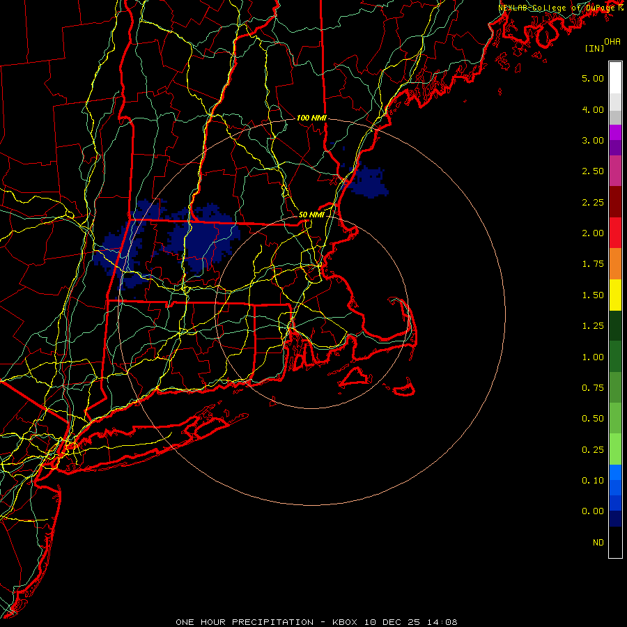This screenshot has width=627, height=627.
Task: Click the yellow 1.50 legend swatch
Action: click(x=615, y=295)
